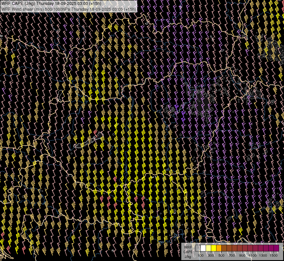
Task: Click the orange CAPE legend swatch
Action: (x=219, y=248)
